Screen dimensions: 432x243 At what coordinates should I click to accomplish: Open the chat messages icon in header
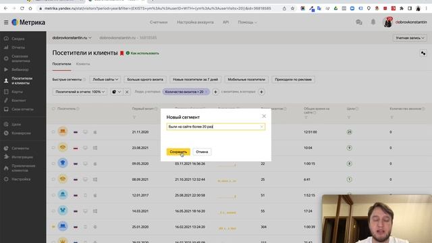(x=358, y=22)
